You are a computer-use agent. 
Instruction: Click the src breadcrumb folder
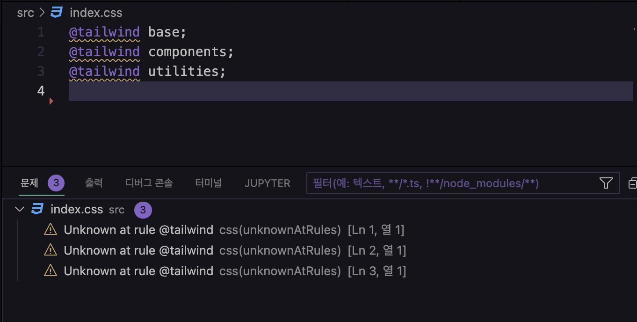[x=25, y=13]
